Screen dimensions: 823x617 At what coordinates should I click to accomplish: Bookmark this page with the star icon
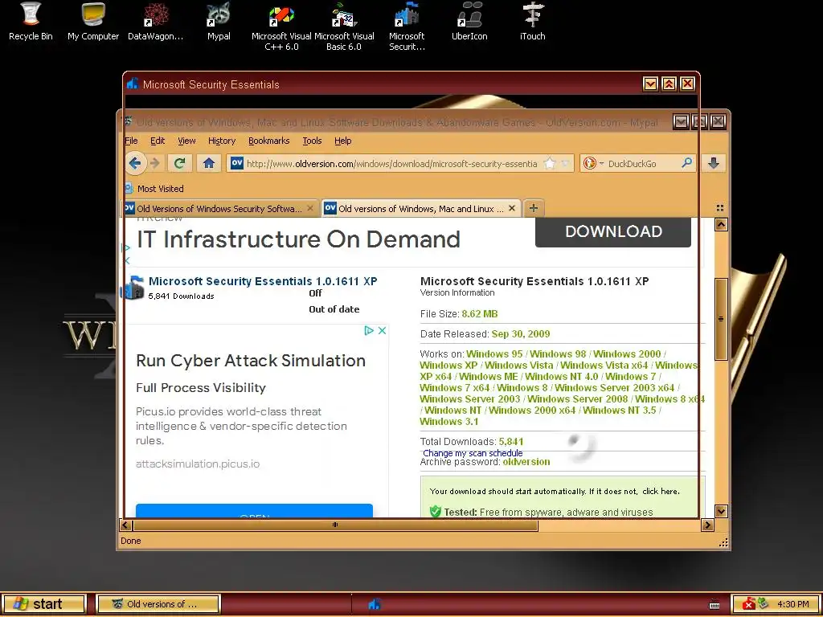550,164
